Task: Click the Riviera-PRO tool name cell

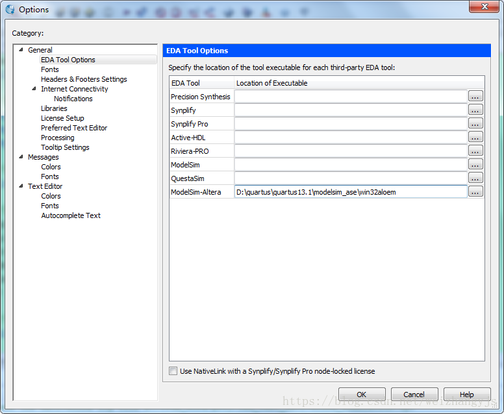Action: (x=201, y=151)
